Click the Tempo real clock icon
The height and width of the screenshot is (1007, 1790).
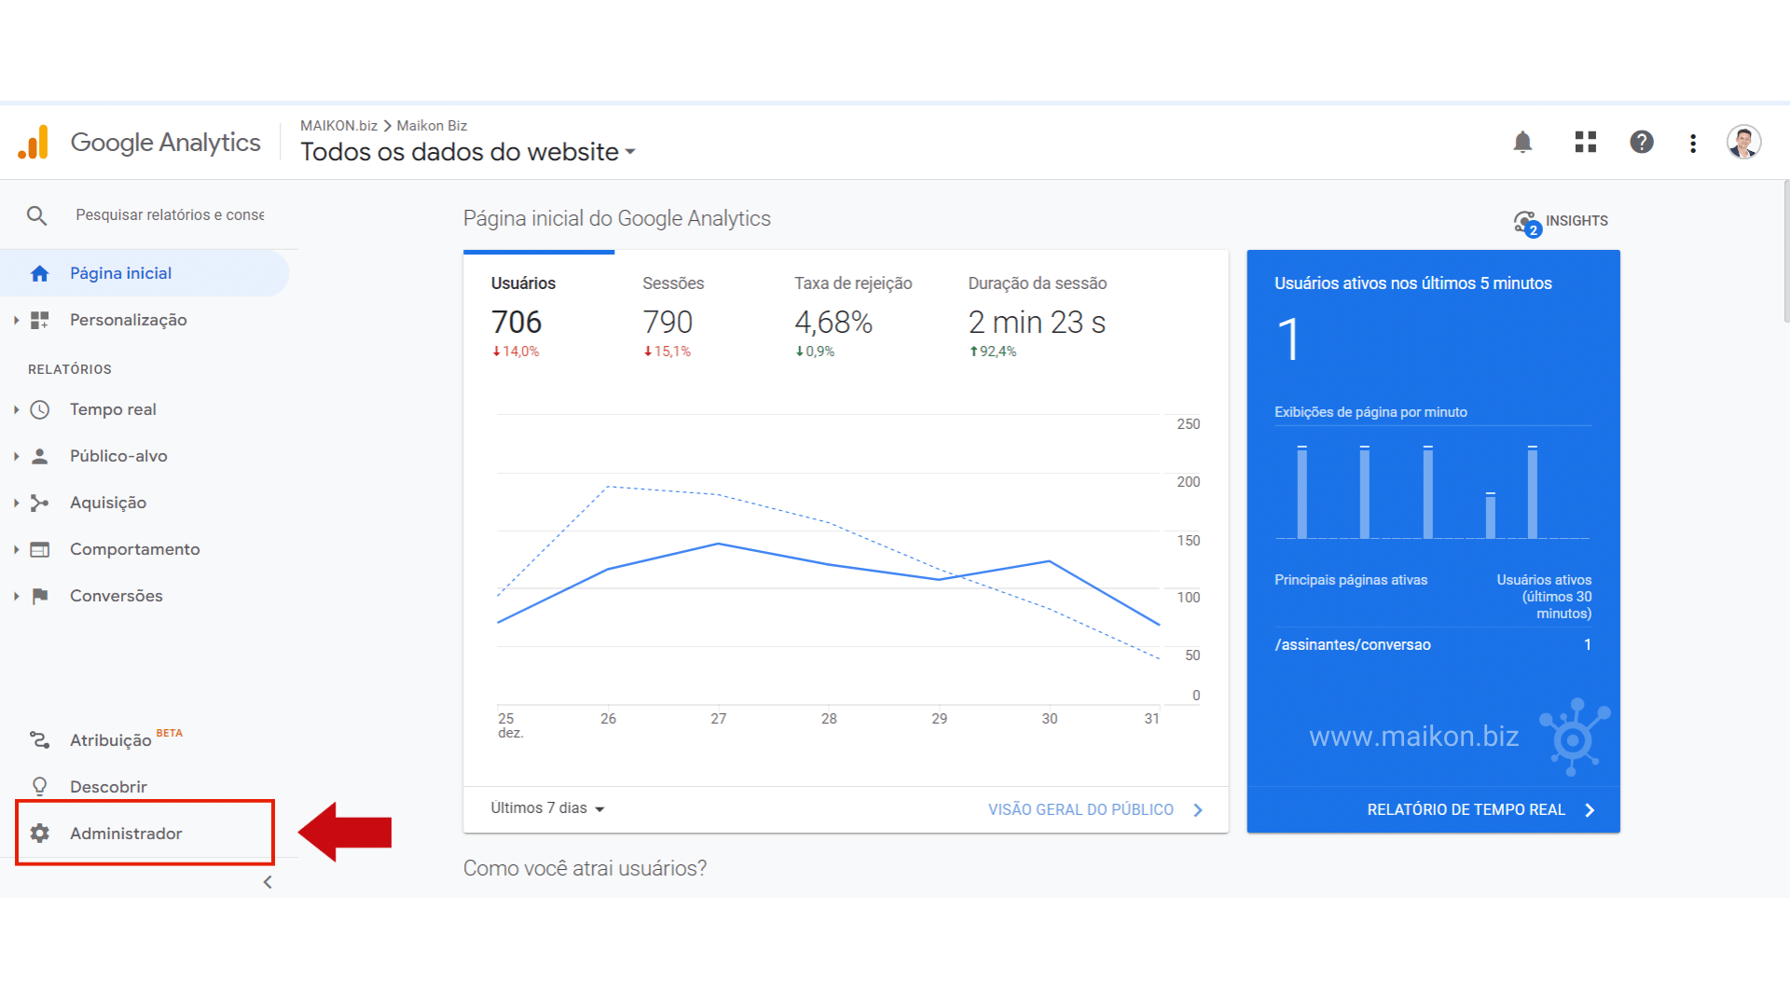click(39, 409)
